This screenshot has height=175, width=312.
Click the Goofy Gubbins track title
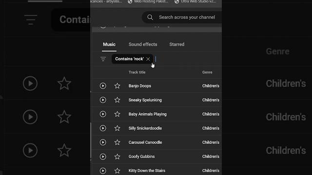[141, 157]
